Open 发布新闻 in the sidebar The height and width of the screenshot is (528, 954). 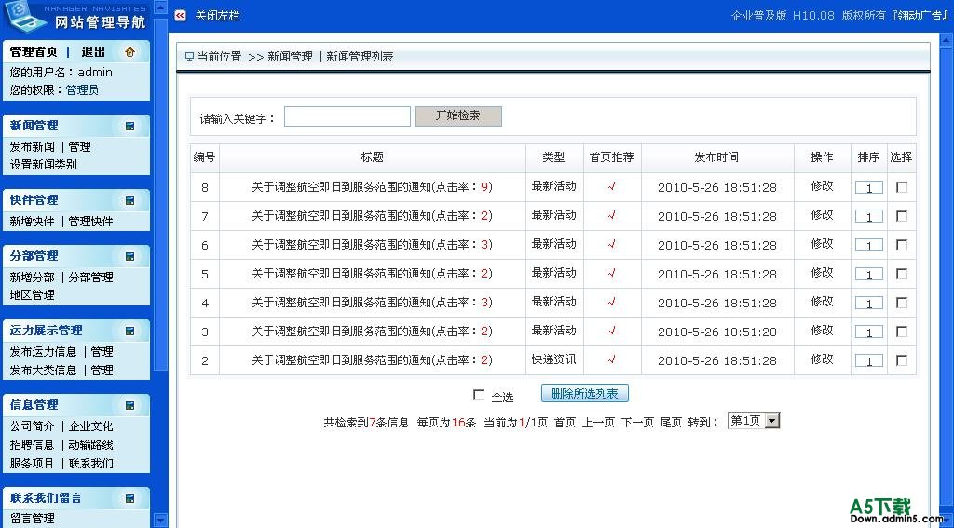33,147
